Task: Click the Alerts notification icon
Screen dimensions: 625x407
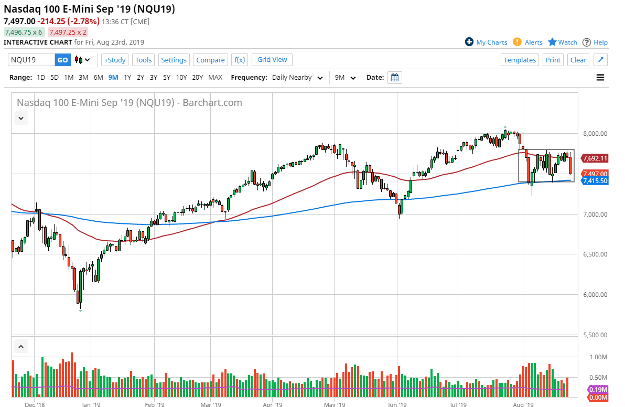Action: click(x=518, y=42)
